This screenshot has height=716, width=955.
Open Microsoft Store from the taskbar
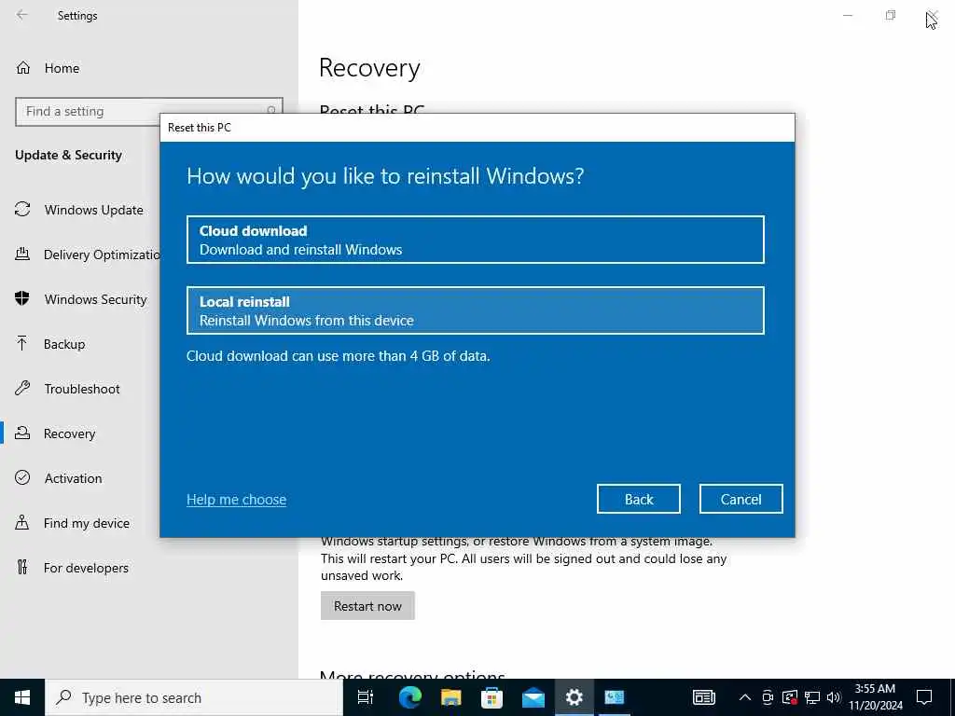pos(491,697)
